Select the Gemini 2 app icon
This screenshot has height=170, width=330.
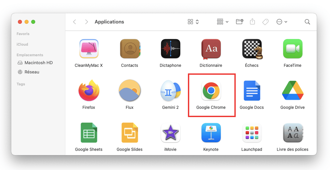point(171,91)
